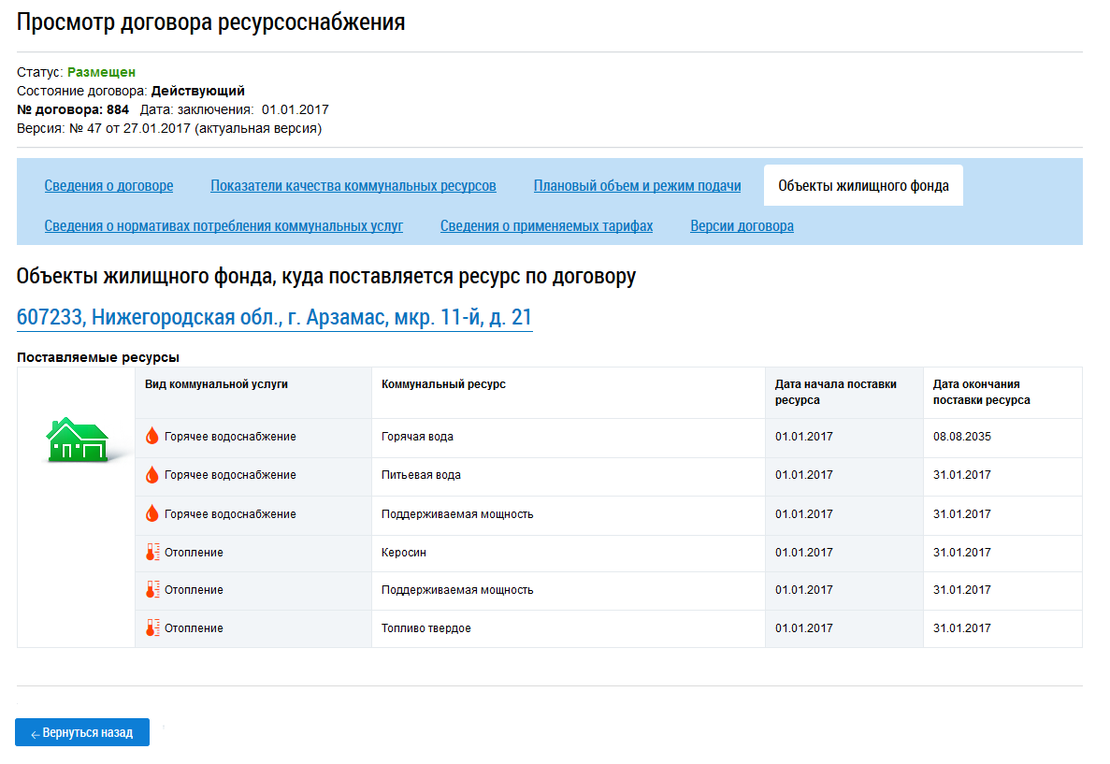Open Сведения о нормативах потребления коммунальных услуг
Image resolution: width=1110 pixels, height=764 pixels.
[223, 226]
